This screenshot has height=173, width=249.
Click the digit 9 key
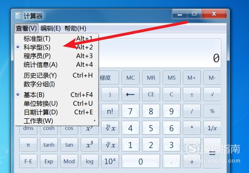click(x=172, y=111)
